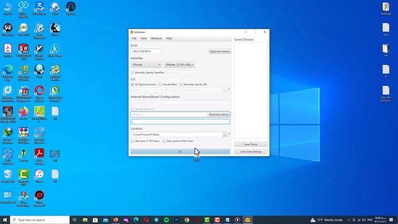Open Google Chrome from the taskbar
This screenshot has height=224, width=398.
coord(187,220)
